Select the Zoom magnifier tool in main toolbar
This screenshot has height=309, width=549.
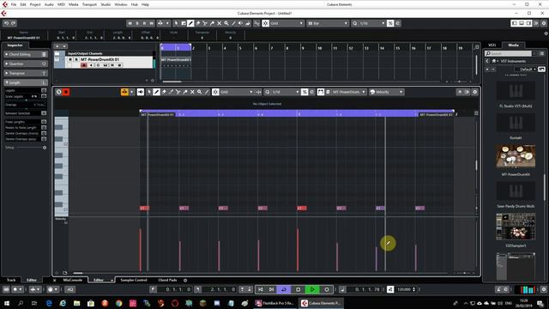click(x=226, y=23)
